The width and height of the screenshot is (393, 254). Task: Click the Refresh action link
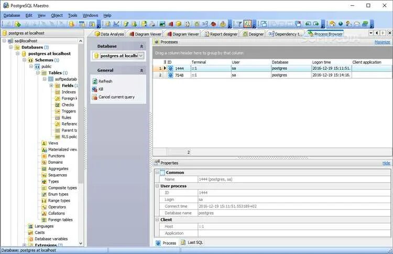coord(105,81)
